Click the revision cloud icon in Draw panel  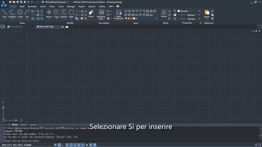[38, 18]
